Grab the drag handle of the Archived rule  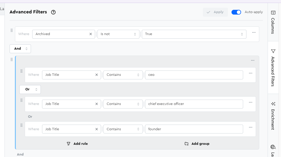[x=12, y=31]
